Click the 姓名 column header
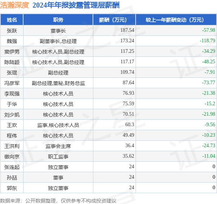The height and width of the screenshot is (204, 217). [12, 20]
